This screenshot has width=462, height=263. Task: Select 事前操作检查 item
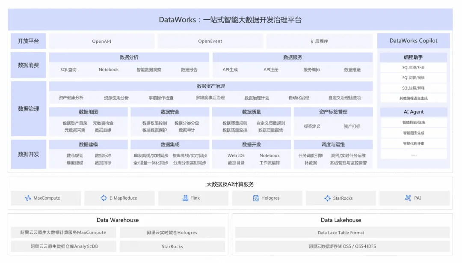tap(161, 98)
